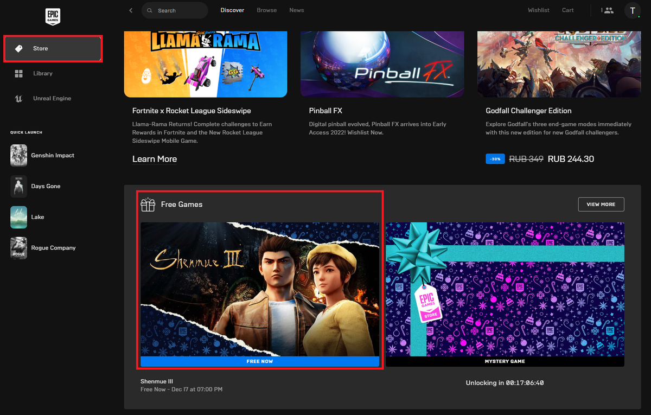Image resolution: width=651 pixels, height=415 pixels.
Task: Open the account profile avatar T
Action: [632, 10]
